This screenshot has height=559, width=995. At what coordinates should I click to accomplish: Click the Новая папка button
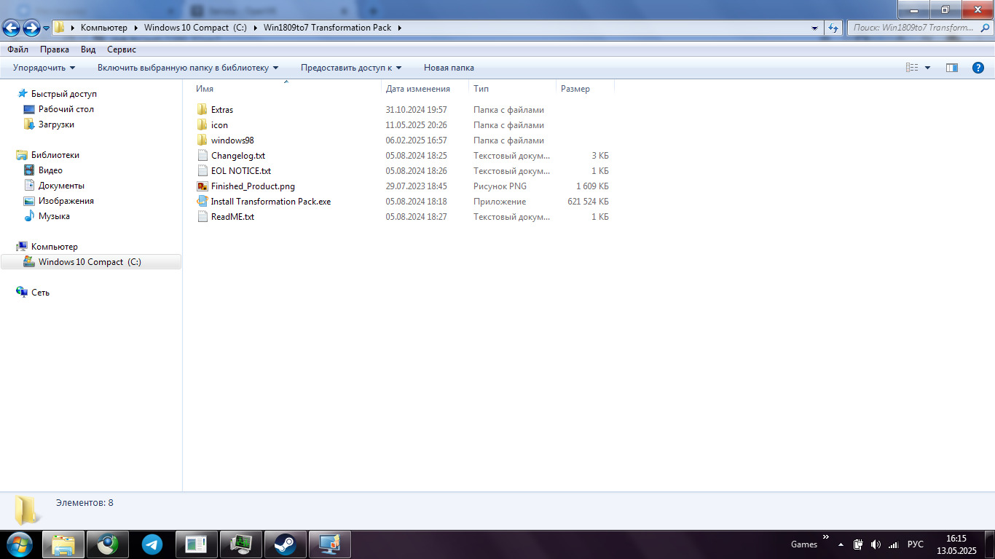tap(449, 68)
